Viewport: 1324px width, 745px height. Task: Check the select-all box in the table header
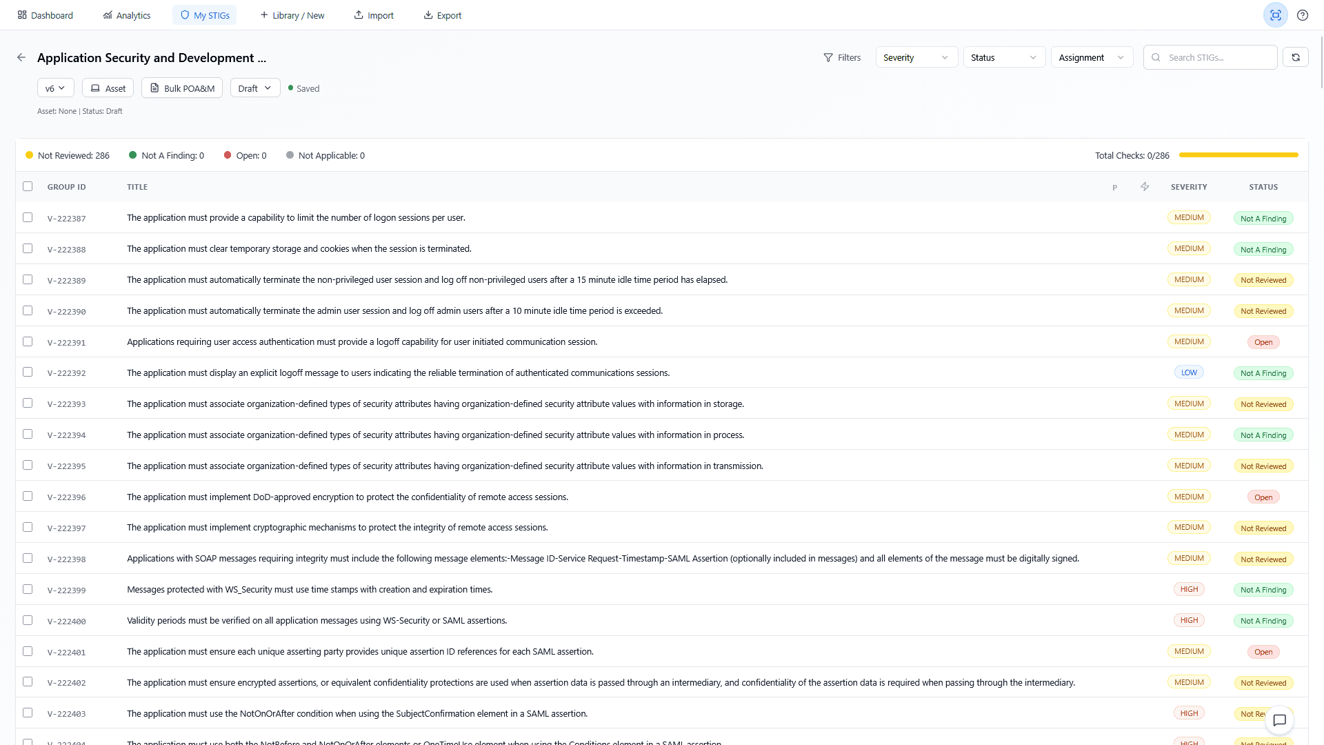[28, 186]
